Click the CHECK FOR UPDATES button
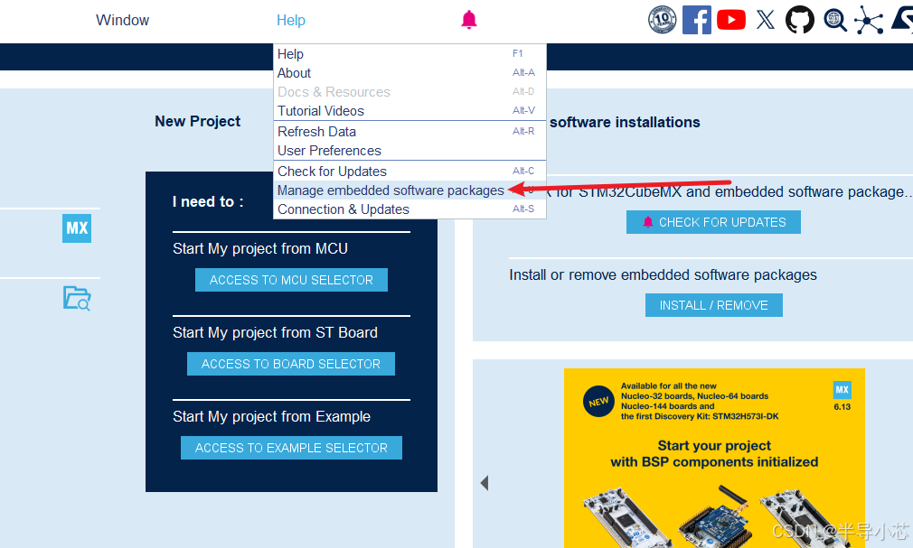 click(713, 222)
